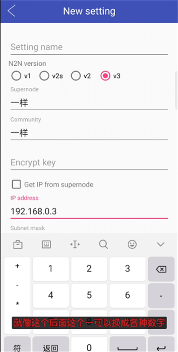This screenshot has width=178, height=352.
Task: Tap the period key on keypad
Action: pyautogui.click(x=161, y=296)
